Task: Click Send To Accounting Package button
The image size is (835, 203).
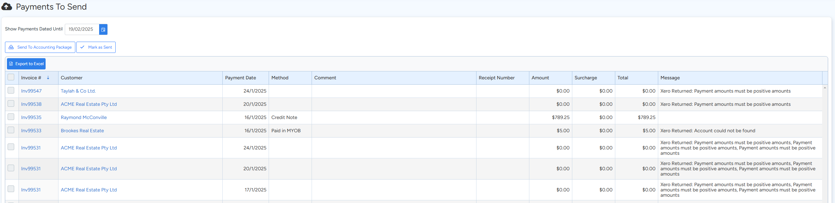Action: tap(40, 47)
